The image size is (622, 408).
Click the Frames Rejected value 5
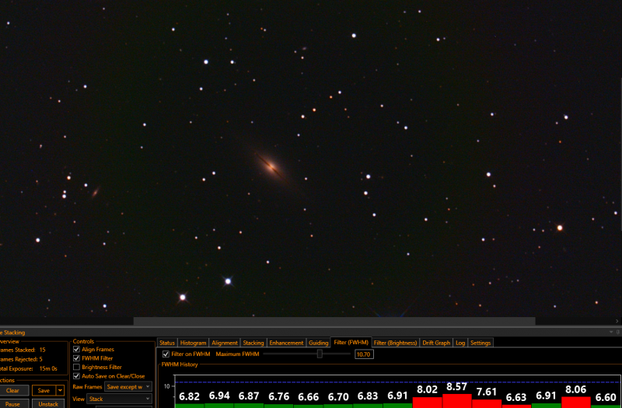point(41,359)
